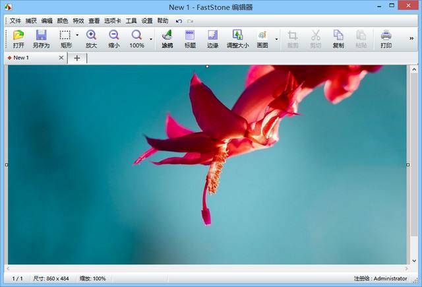Viewport: 422px width, 287px height.
Task: Open the 颜色 (Color) menu
Action: coord(63,20)
